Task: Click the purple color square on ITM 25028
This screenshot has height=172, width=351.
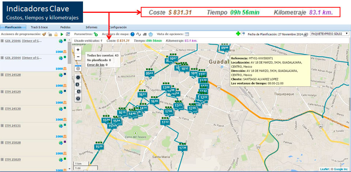Action: [x=65, y=142]
